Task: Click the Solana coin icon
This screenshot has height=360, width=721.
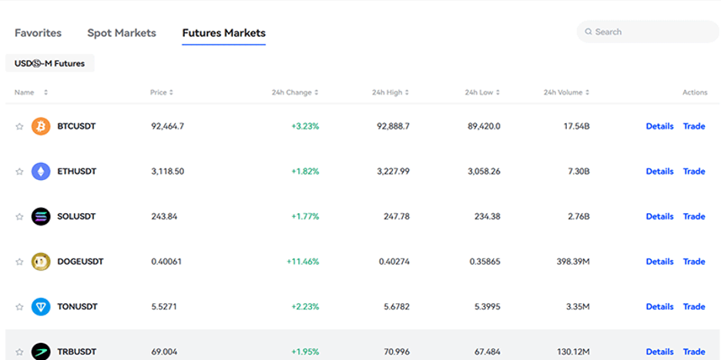Action: (x=41, y=216)
